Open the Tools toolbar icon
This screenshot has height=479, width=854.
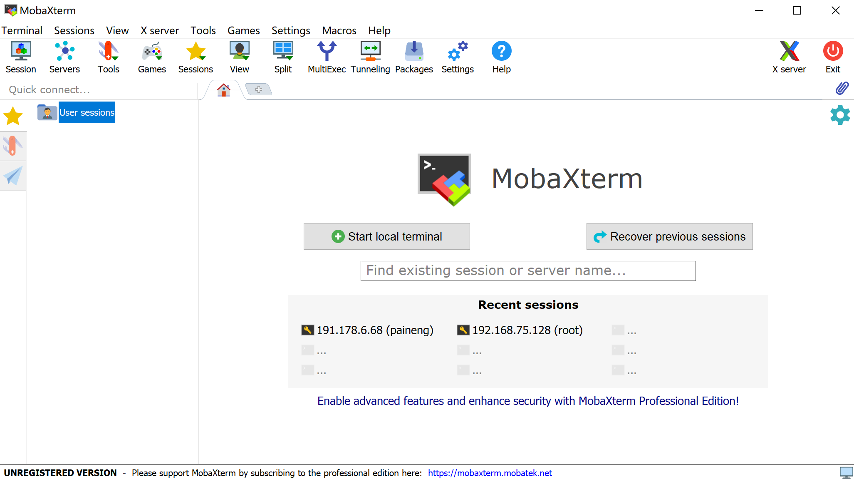[x=109, y=57]
